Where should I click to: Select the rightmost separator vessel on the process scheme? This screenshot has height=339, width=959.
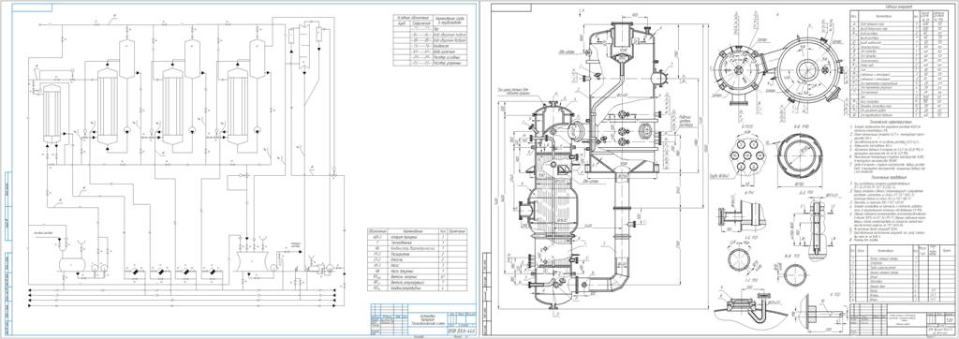coord(258,58)
